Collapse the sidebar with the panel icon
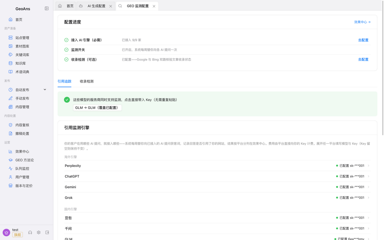 coord(47,9)
